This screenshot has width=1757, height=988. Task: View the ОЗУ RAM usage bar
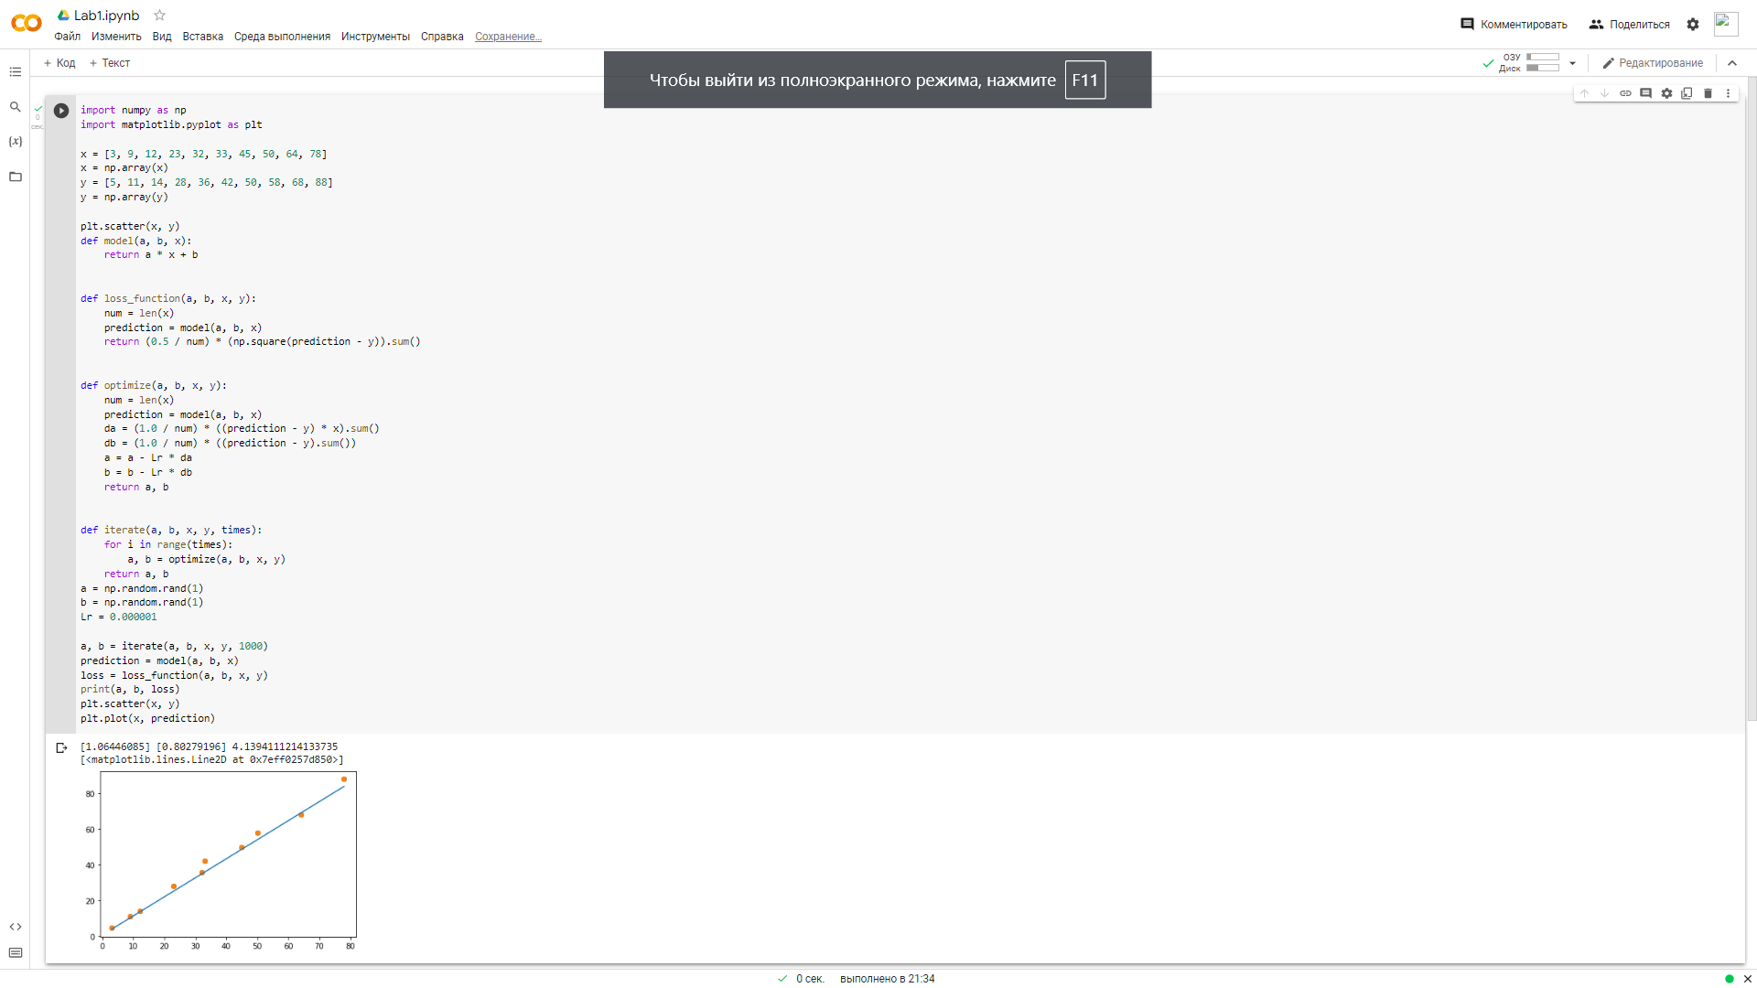[1542, 57]
